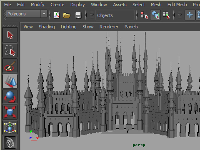Open the viewport Renderer menu
This screenshot has height=150, width=200.
point(109,27)
